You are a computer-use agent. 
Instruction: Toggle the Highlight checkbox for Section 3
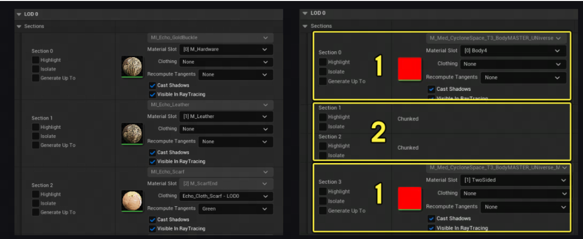pyautogui.click(x=323, y=192)
